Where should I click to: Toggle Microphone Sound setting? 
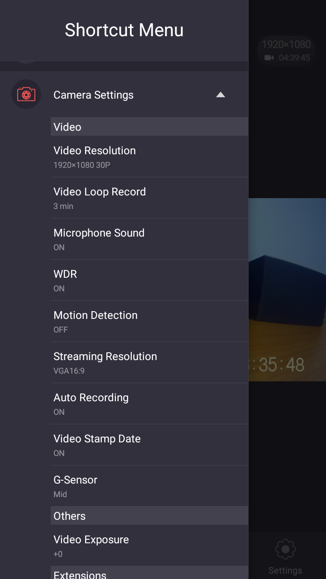[x=149, y=239]
